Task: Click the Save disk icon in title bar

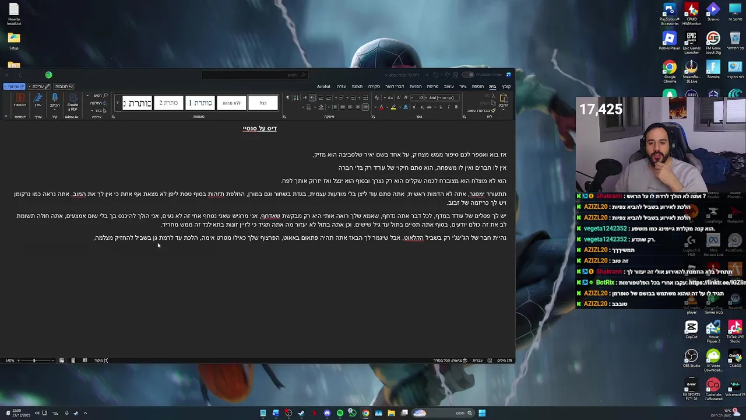Action: point(456,75)
